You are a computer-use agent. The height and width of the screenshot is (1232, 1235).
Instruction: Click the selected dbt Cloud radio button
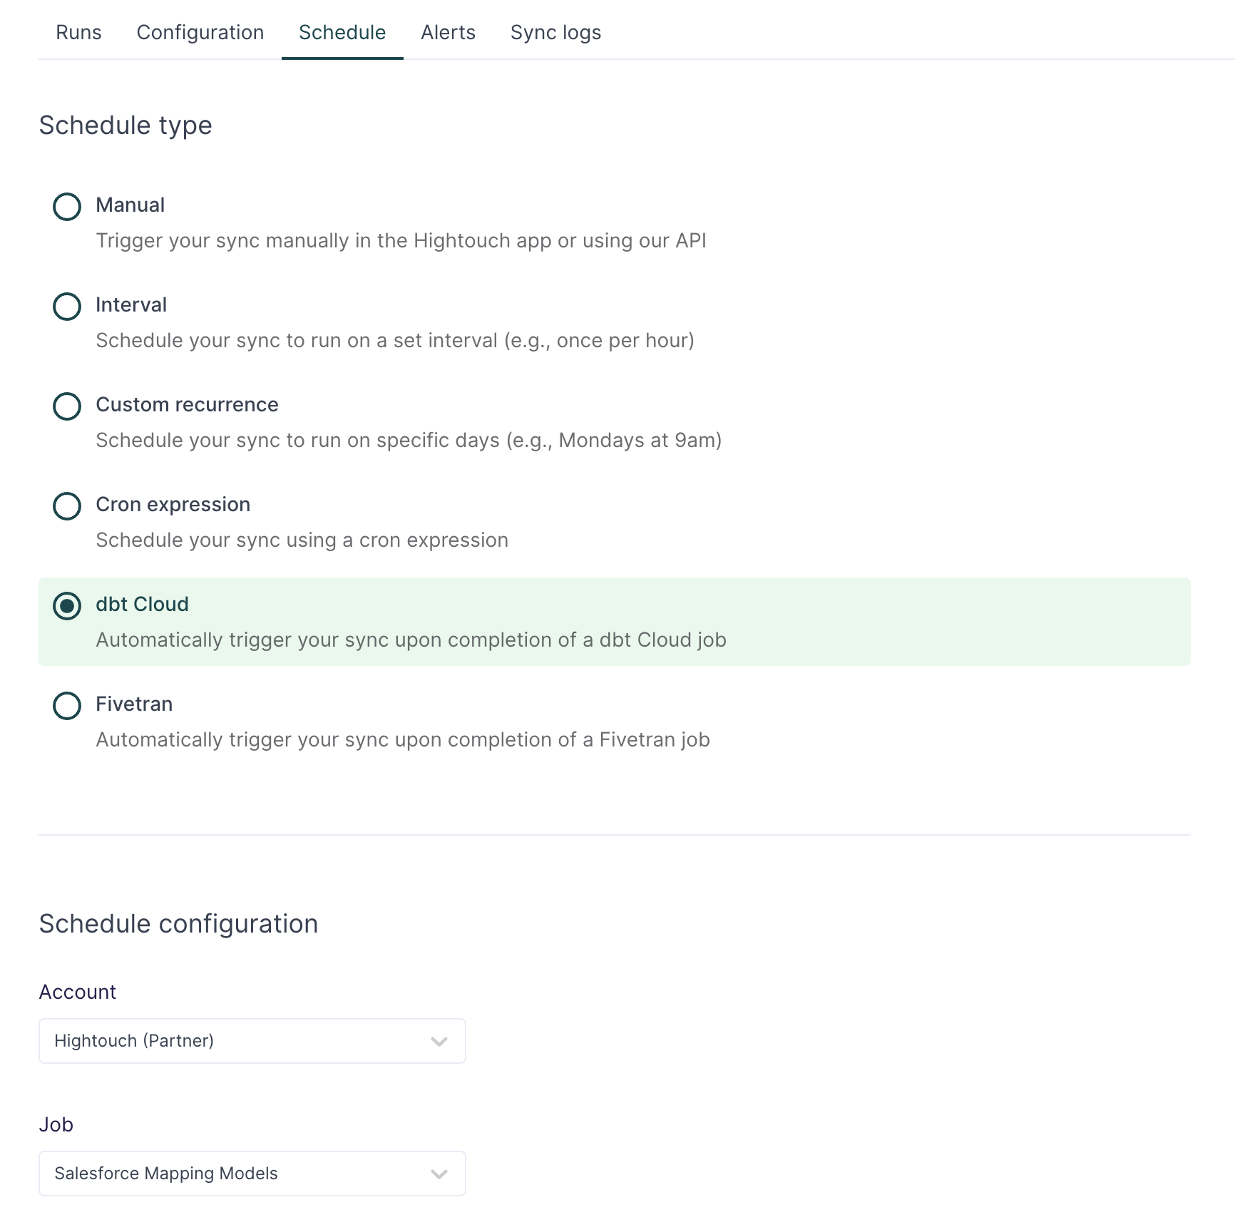point(67,606)
